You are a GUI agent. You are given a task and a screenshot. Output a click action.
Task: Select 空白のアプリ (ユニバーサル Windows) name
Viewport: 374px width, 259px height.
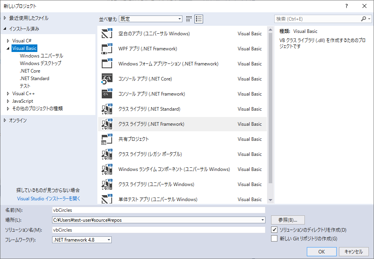click(x=154, y=34)
